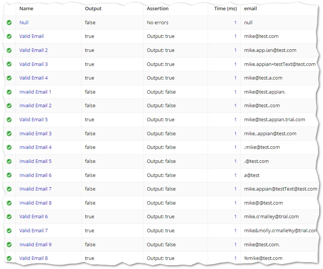323x269 pixels.
Task: Click the pass icon for Invalid Email 7
Action: coord(9,189)
